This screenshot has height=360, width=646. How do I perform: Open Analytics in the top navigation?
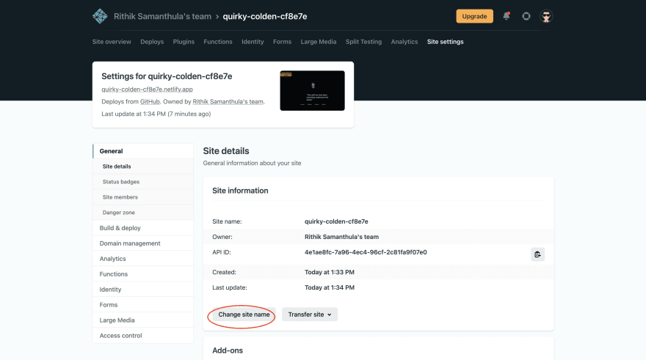404,42
